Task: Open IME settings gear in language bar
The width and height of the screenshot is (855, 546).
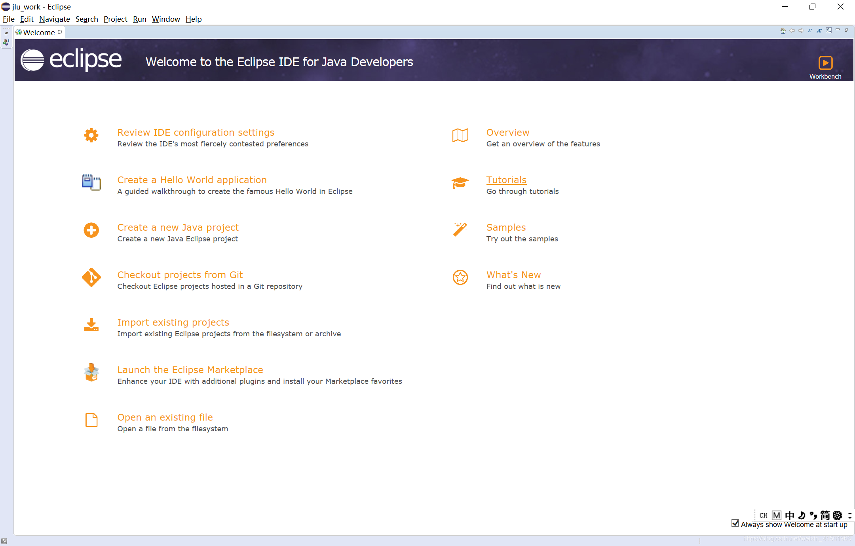Action: coord(837,515)
